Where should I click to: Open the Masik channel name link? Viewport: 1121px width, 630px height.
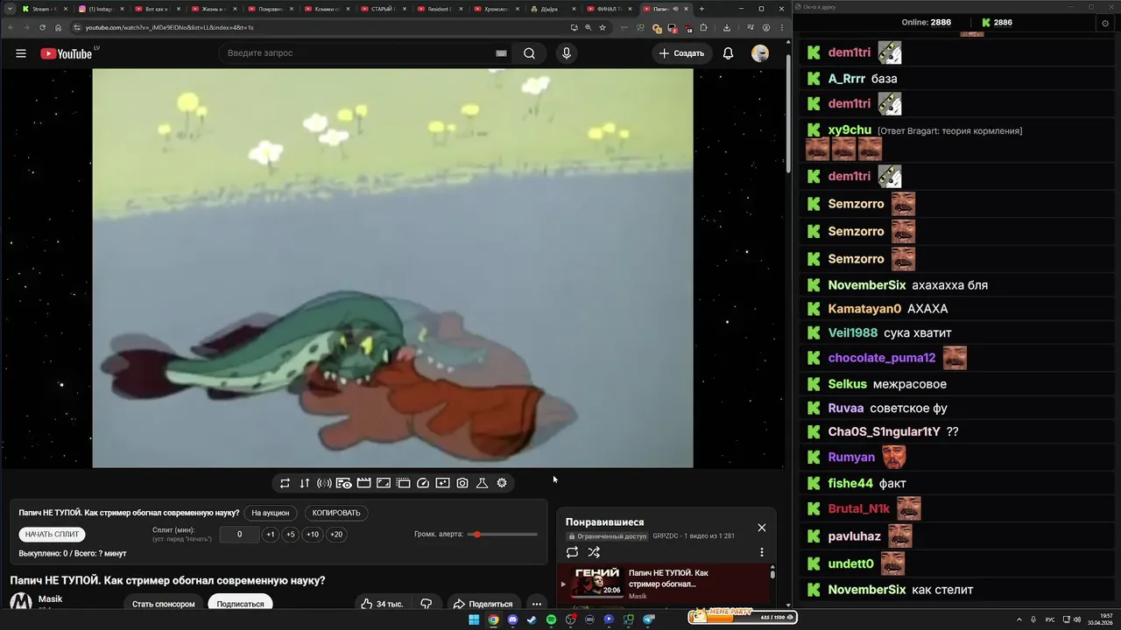[x=50, y=599]
